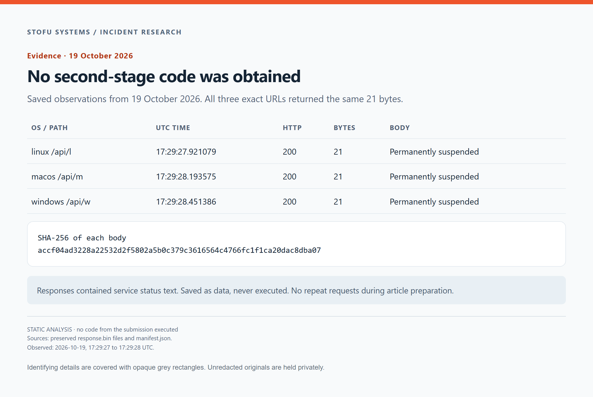This screenshot has height=397, width=593.
Task: Select the hash string starting accf04ad3228
Action: 179,250
